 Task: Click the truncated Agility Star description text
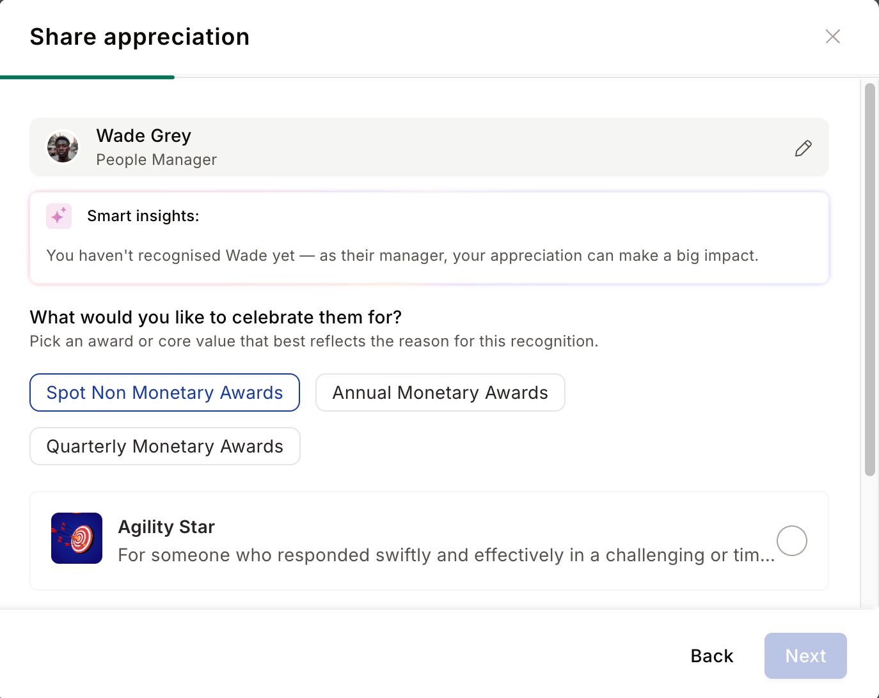tap(447, 555)
